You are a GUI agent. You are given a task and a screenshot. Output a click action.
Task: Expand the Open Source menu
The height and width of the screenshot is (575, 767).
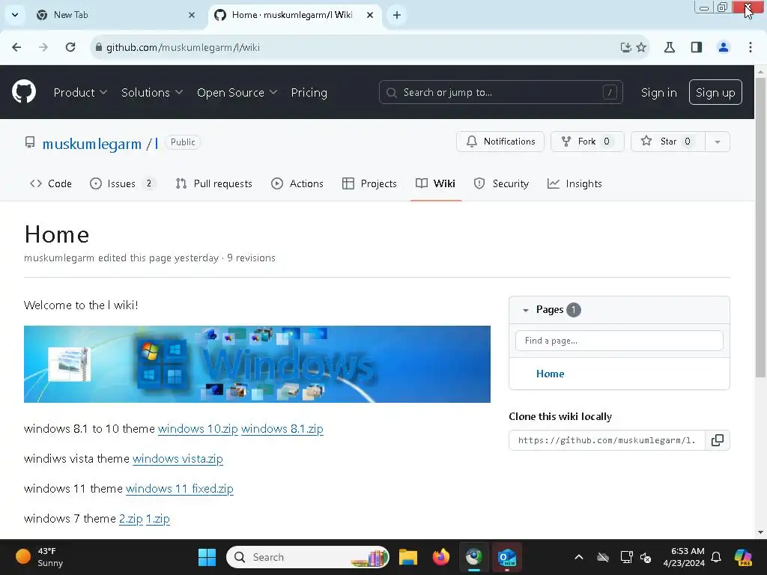[x=237, y=92]
